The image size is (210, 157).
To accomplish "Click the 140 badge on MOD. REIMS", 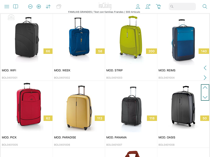I will 204,51.
